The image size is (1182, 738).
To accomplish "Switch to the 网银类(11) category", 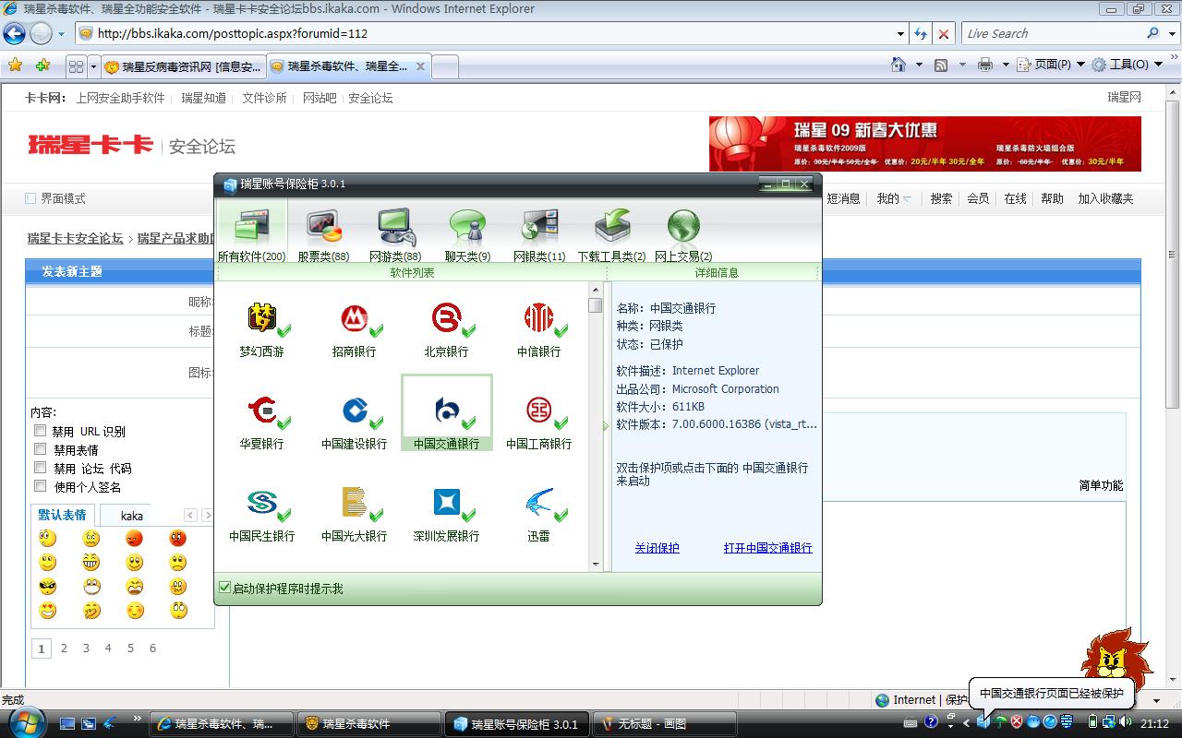I will click(x=539, y=235).
